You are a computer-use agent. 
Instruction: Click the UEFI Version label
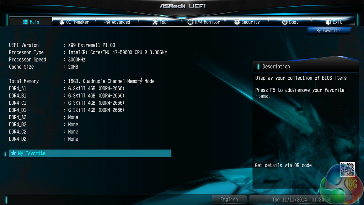[24, 45]
